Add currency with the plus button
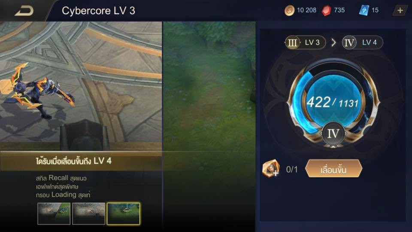This screenshot has height=232, width=412. (400, 10)
